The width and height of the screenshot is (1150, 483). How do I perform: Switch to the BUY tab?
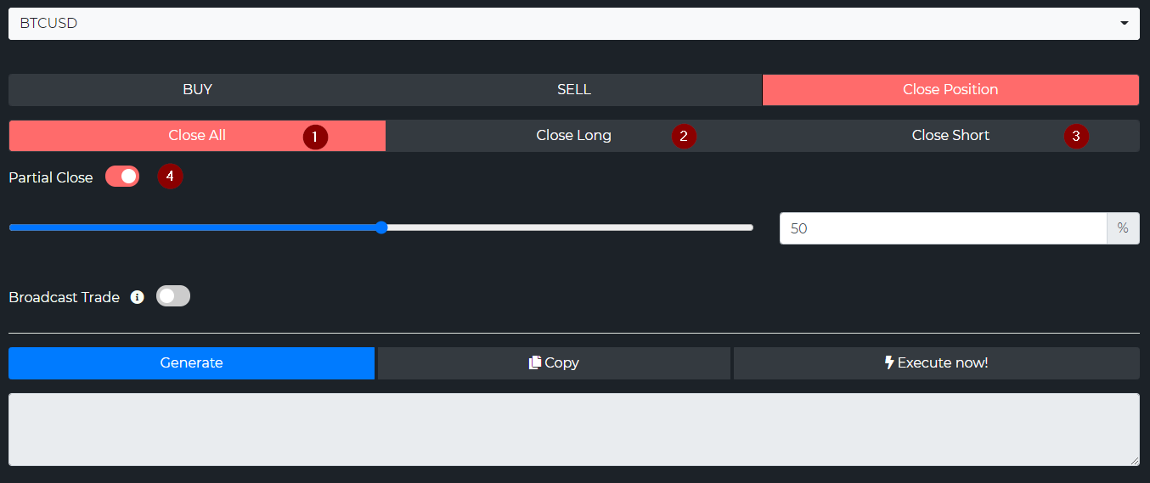[197, 90]
